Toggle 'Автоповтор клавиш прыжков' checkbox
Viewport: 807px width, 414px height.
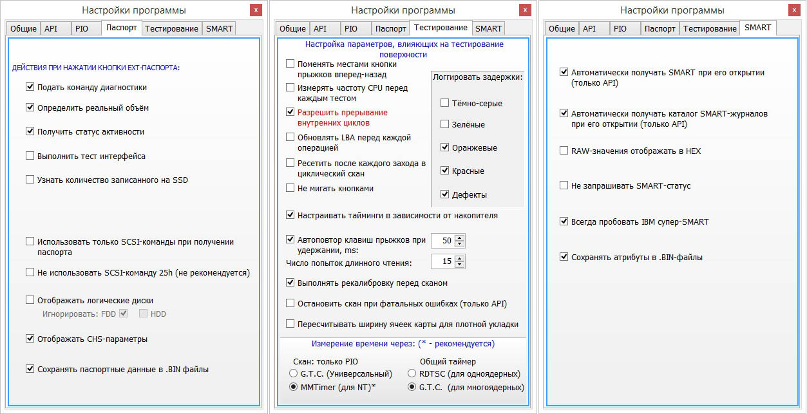290,240
